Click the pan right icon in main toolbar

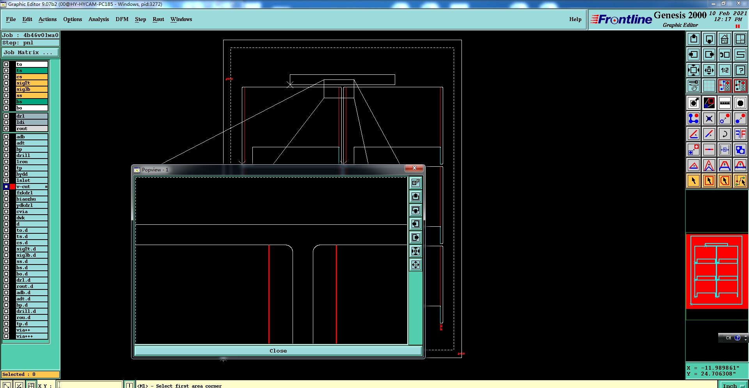tap(709, 55)
